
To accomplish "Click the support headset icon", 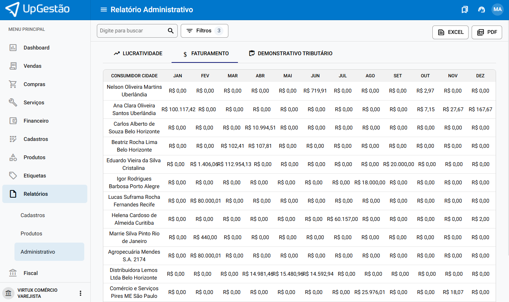I will coord(481,10).
